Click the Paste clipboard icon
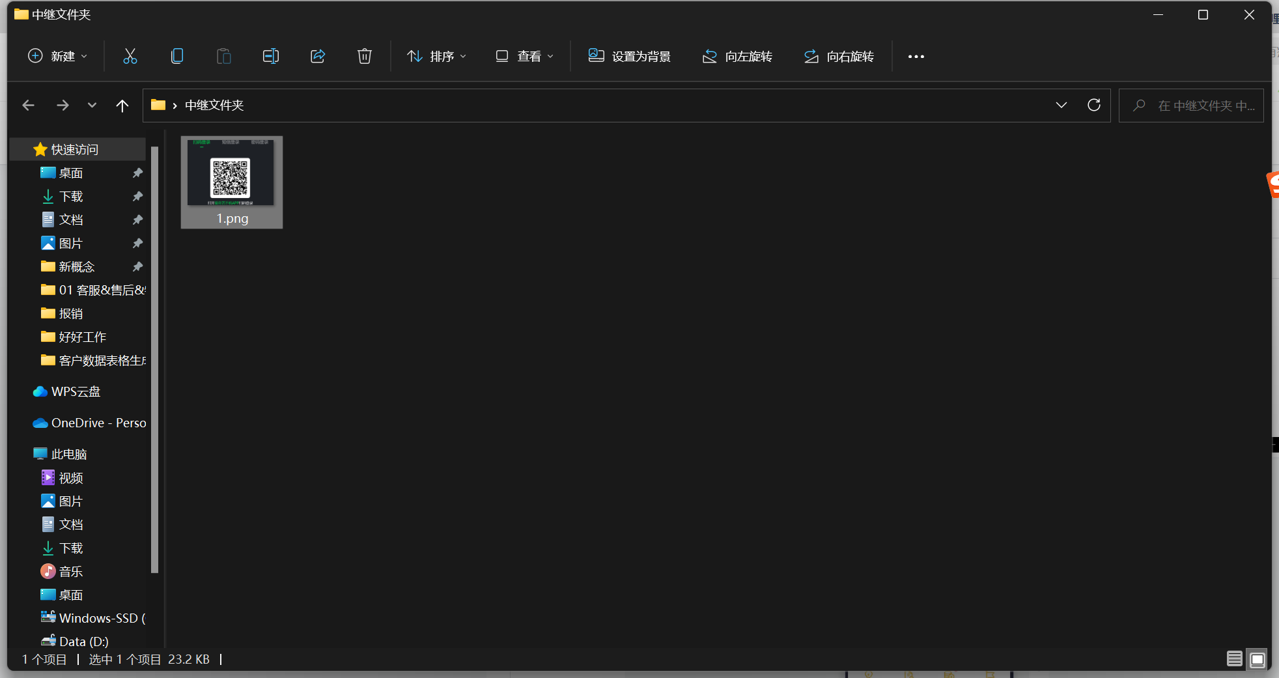 (223, 57)
